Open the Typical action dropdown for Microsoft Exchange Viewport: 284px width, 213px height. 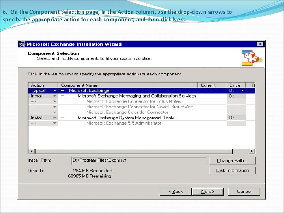[x=54, y=91]
